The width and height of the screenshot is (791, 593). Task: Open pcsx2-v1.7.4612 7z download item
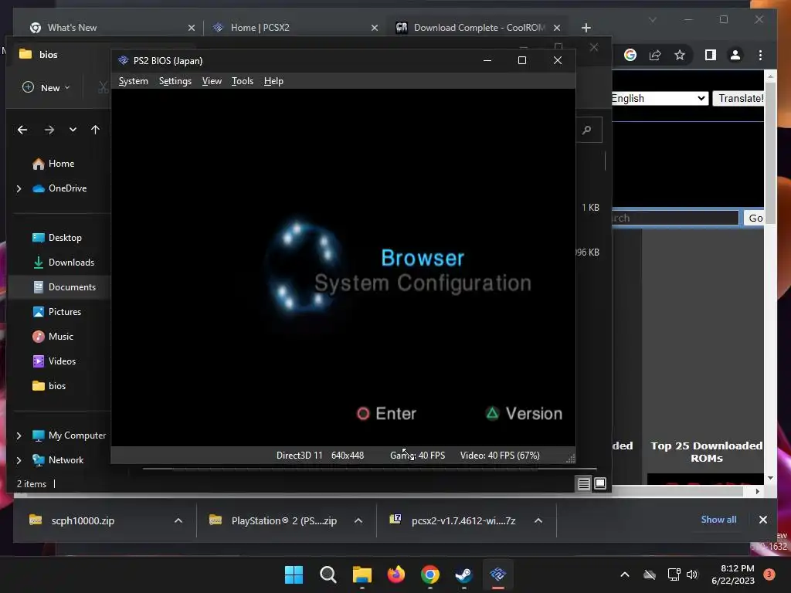[x=454, y=520]
